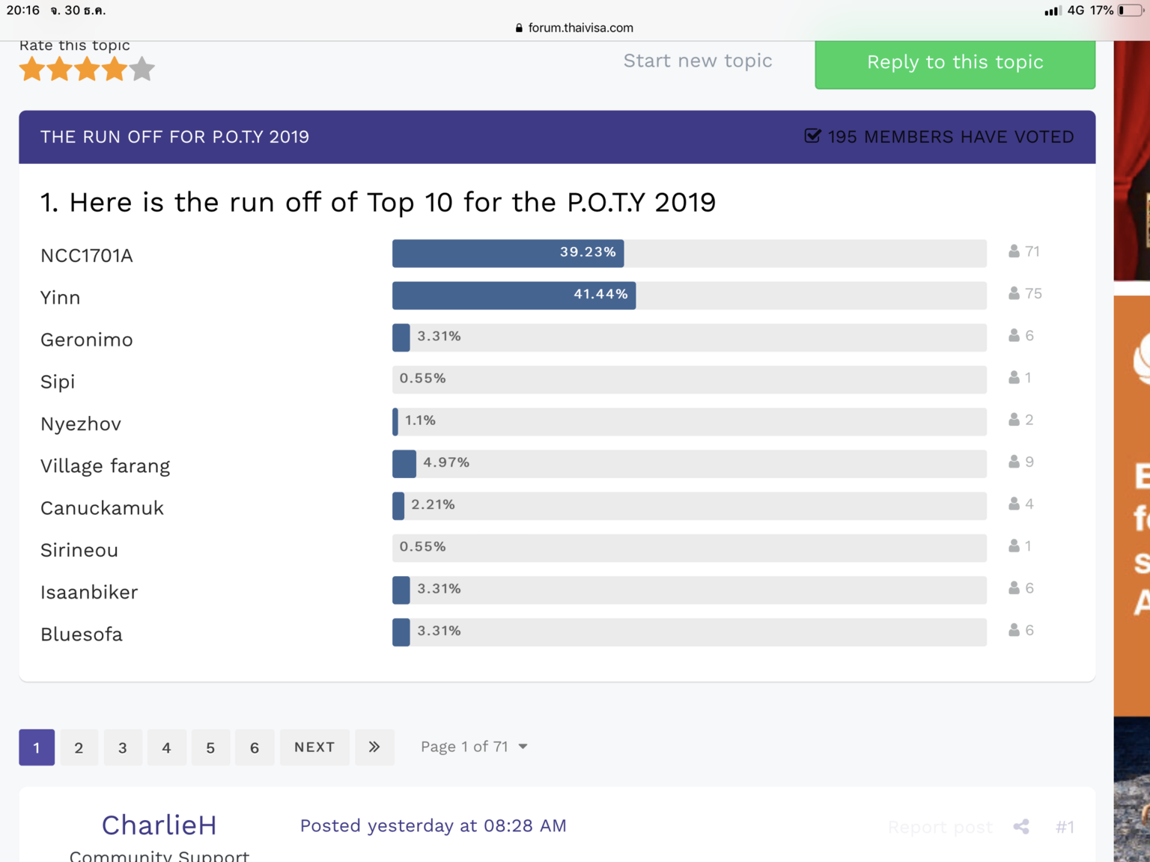Open CharlieH's user profile link
The height and width of the screenshot is (862, 1150).
click(159, 825)
